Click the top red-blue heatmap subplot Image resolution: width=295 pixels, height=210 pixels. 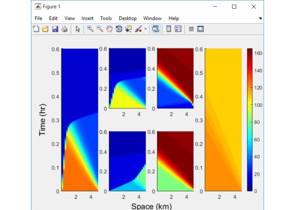[x=175, y=78]
